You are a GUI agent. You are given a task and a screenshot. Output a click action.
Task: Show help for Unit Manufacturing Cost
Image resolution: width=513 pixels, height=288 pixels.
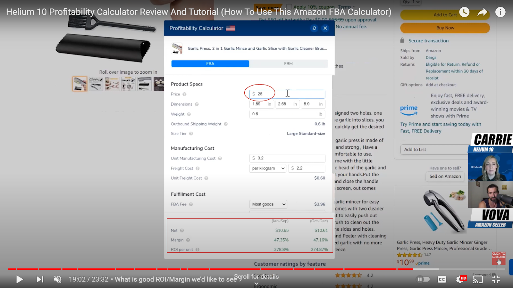[x=220, y=158]
